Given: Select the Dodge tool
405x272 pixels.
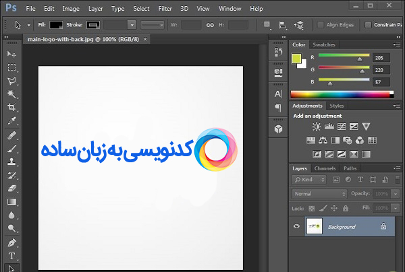Looking at the screenshot, I should [11, 228].
